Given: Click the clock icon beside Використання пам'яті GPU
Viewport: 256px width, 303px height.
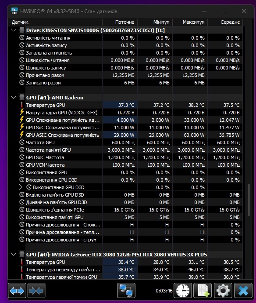Looking at the screenshot, I should 22,217.
